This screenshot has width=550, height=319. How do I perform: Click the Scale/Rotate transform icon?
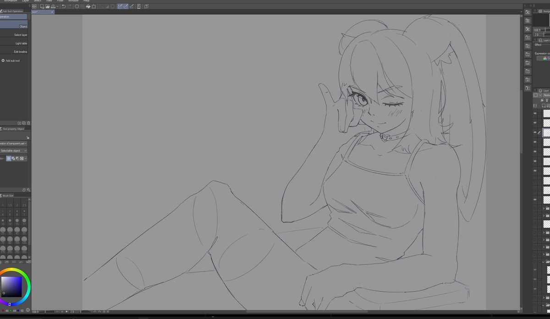tap(94, 6)
